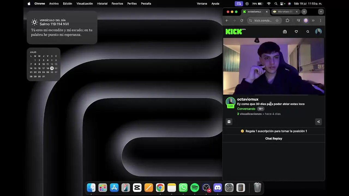Open the Edición menu

pos(68,4)
